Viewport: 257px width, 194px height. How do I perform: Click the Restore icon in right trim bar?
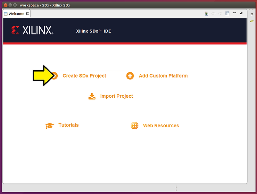pos(252,14)
